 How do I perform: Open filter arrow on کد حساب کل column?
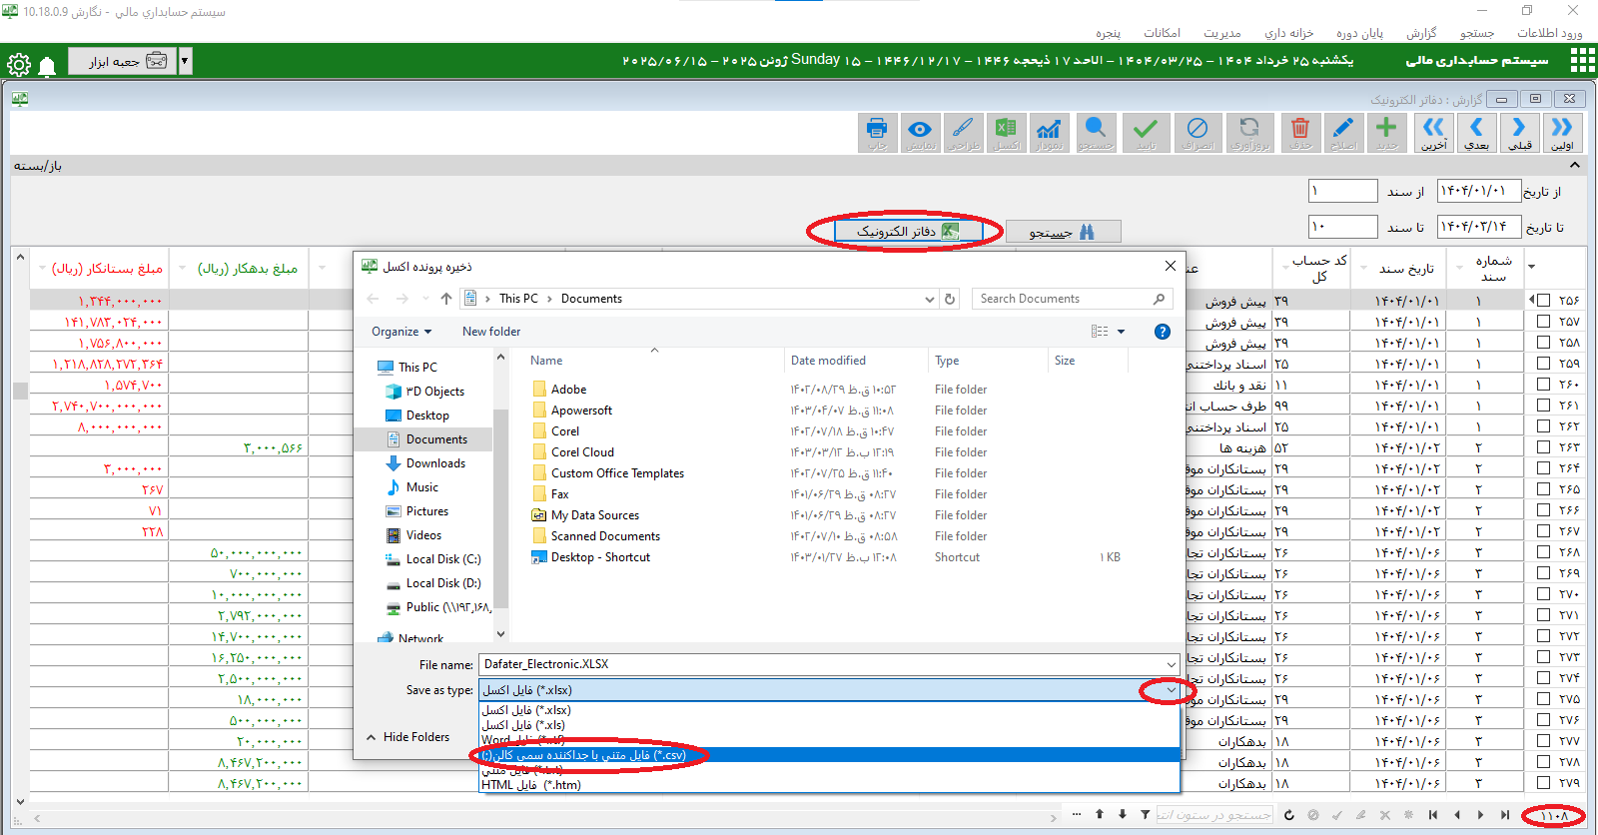coord(1285,268)
